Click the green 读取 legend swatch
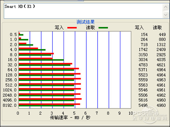Image resolution: width=170 pixels, height=127 pixels. pyautogui.click(x=103, y=28)
